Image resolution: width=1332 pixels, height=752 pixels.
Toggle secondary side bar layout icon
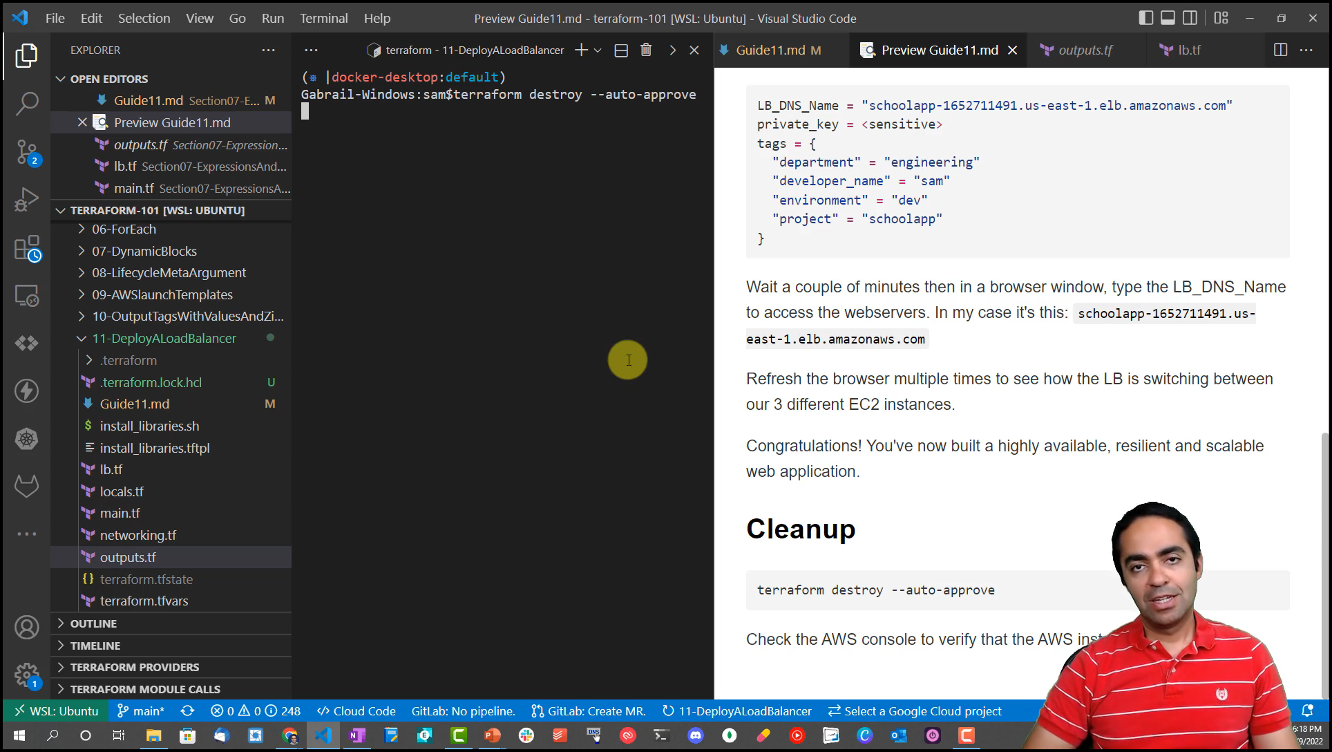(x=1190, y=18)
